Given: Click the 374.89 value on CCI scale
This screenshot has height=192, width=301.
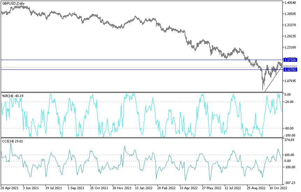Looking at the screenshot, I should pyautogui.click(x=289, y=140).
